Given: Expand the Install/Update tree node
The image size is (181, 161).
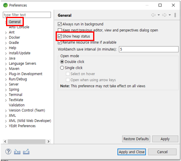Looking at the screenshot, I should (x=6, y=54).
